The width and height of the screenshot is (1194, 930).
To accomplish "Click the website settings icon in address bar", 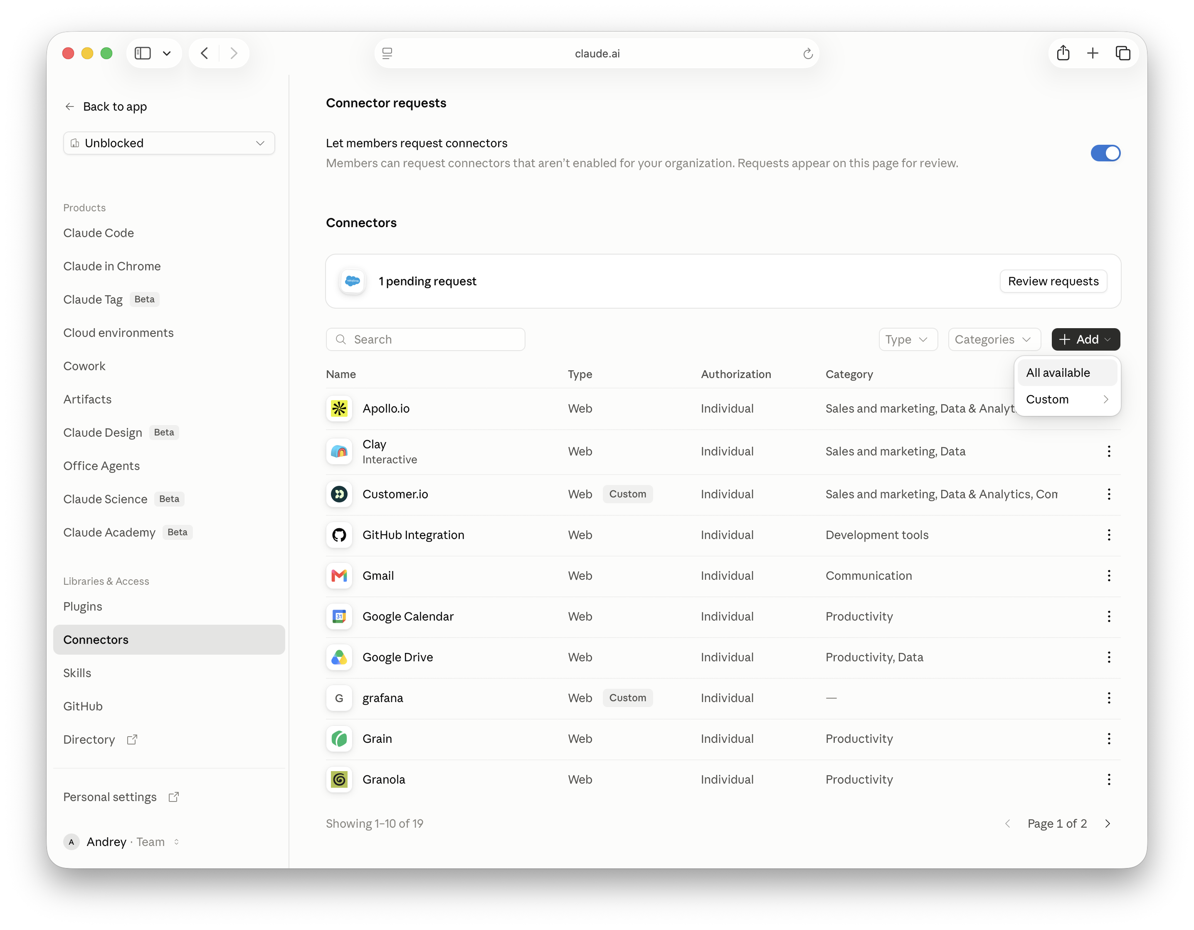I will [387, 54].
